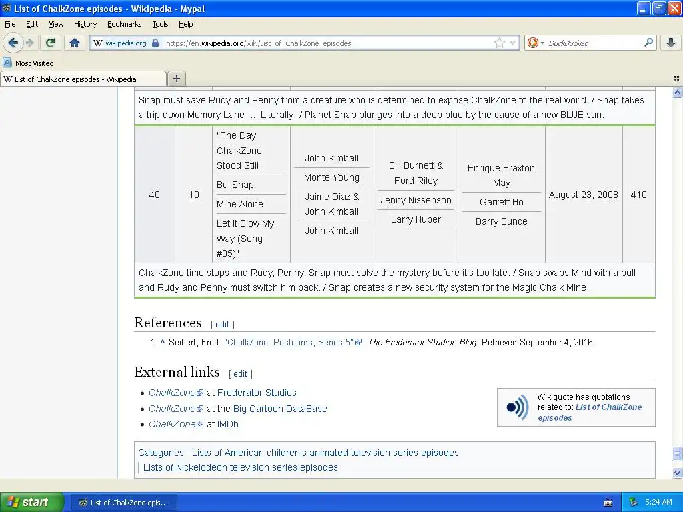The image size is (683, 512).
Task: Open ChalkZone Postcards Series 5 reference link
Action: click(293, 342)
